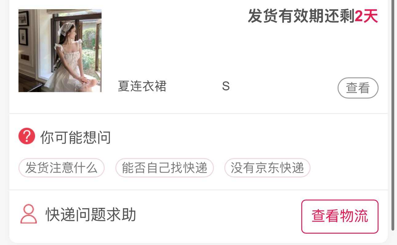Image resolution: width=397 pixels, height=245 pixels.
Task: Click the 夏连衣裙 product name
Action: [142, 86]
